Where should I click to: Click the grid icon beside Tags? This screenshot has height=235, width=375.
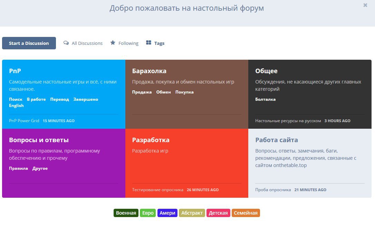[x=148, y=42]
